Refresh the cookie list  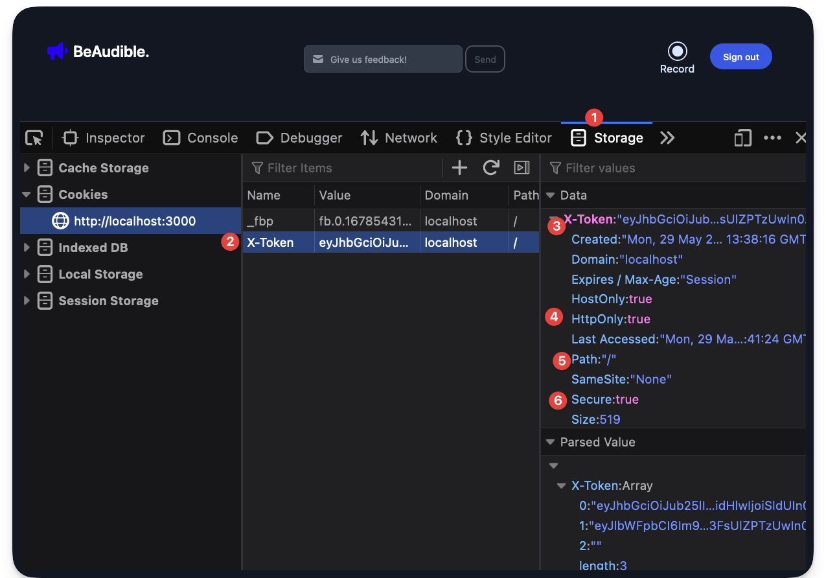pyautogui.click(x=491, y=167)
